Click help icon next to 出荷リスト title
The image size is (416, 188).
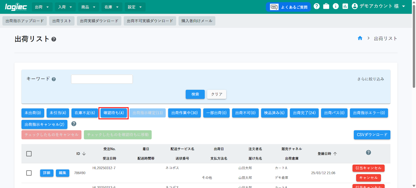tap(54, 39)
